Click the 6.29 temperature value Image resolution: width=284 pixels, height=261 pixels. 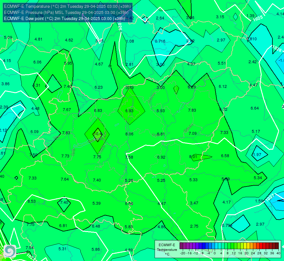point(192,87)
